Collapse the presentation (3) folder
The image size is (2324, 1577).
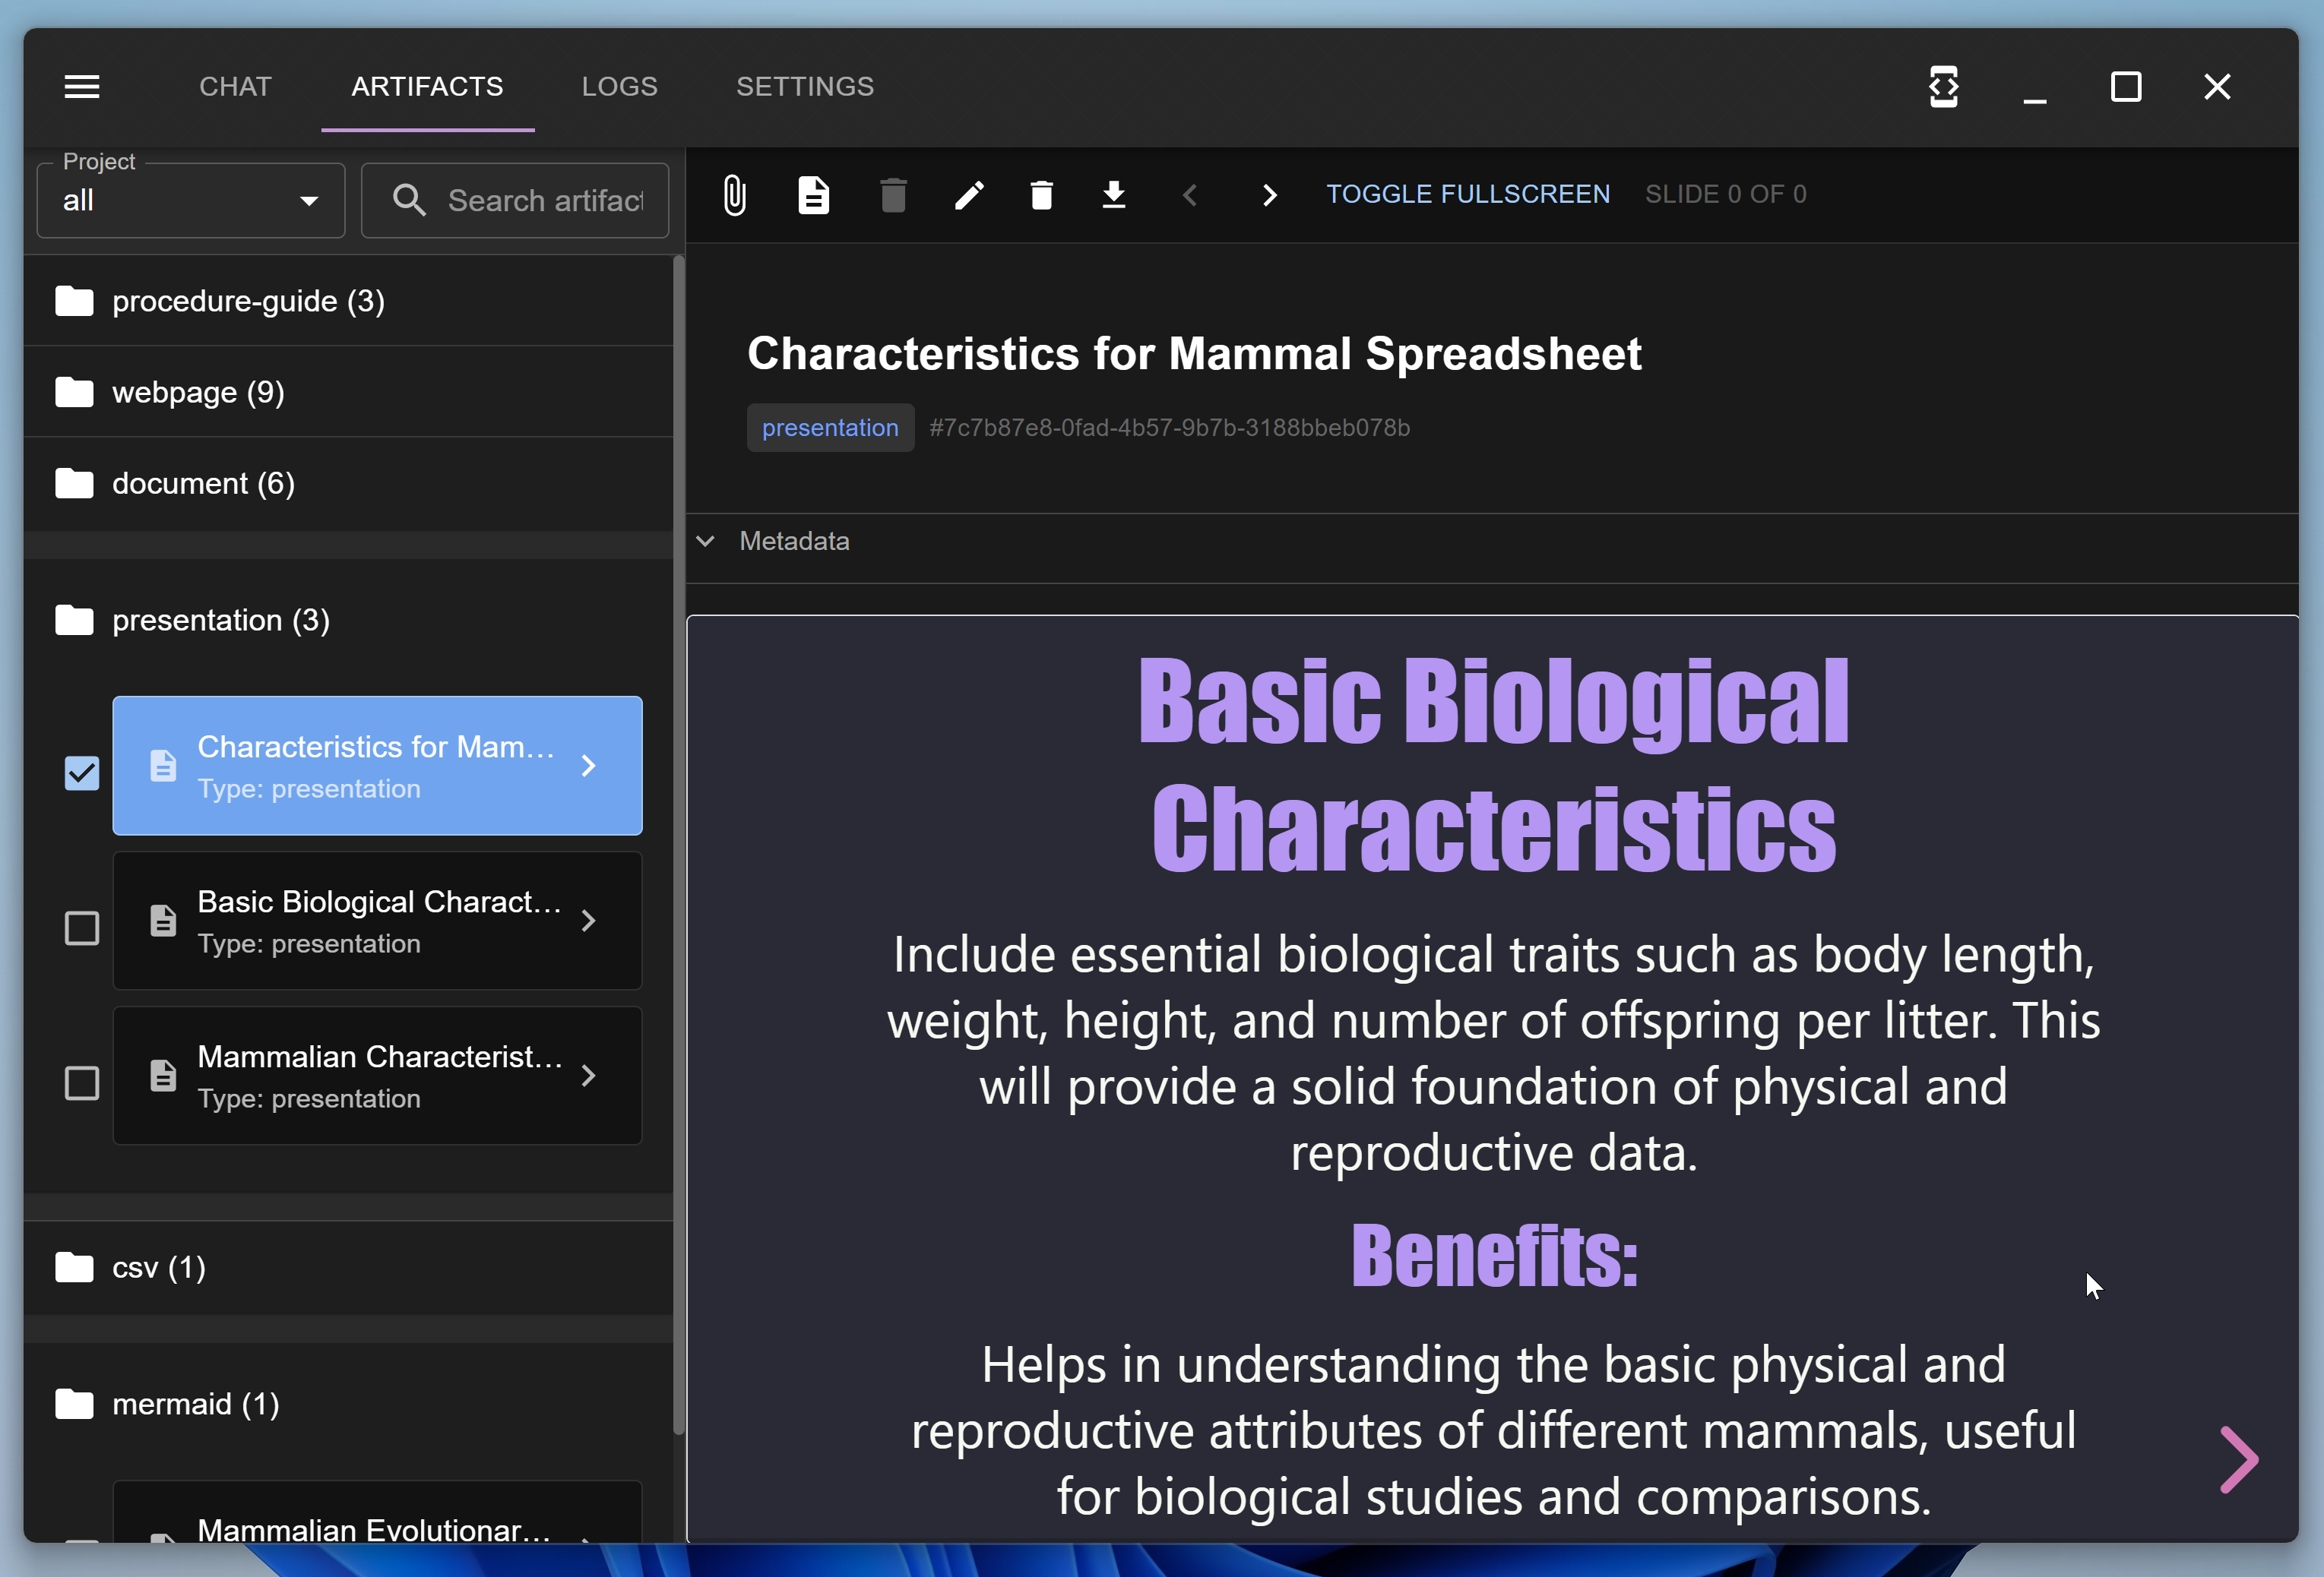click(348, 621)
